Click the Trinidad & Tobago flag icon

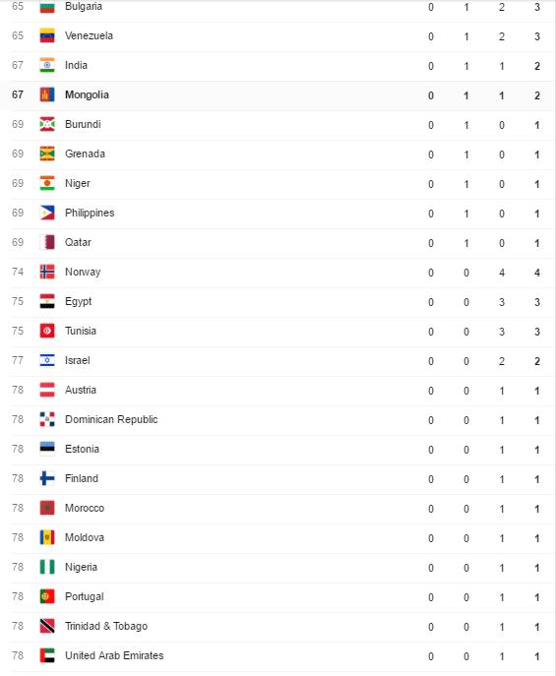[47, 626]
